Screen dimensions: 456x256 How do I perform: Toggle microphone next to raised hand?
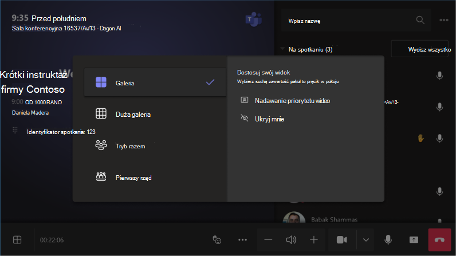click(440, 139)
